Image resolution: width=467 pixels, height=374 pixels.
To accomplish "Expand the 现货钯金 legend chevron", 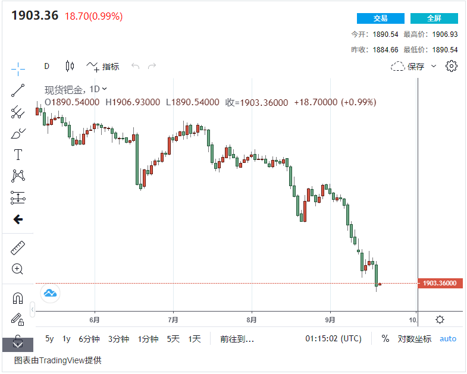I will [105, 89].
